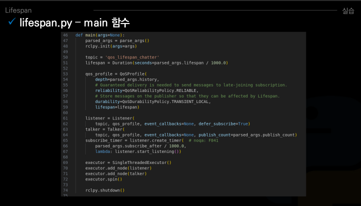
Task: Click line number 46 in the gutter
Action: click(x=65, y=35)
